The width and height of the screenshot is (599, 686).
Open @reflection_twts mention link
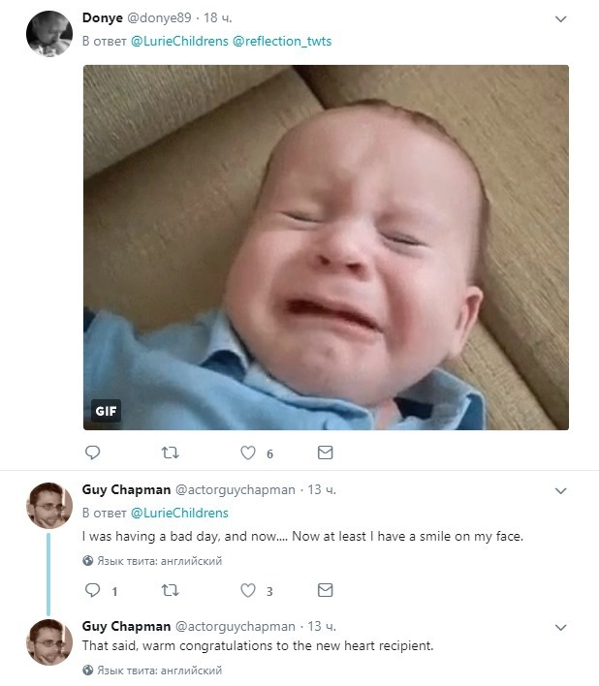pyautogui.click(x=282, y=42)
